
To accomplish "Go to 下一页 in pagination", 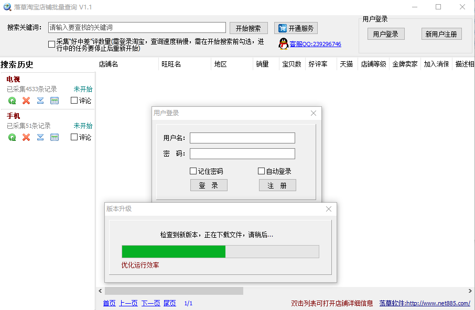I will [151, 303].
